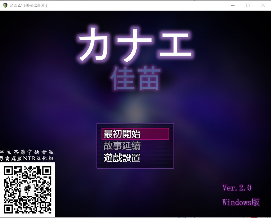Click empty title bar area right of the title
The width and height of the screenshot is (271, 218).
[133, 5]
